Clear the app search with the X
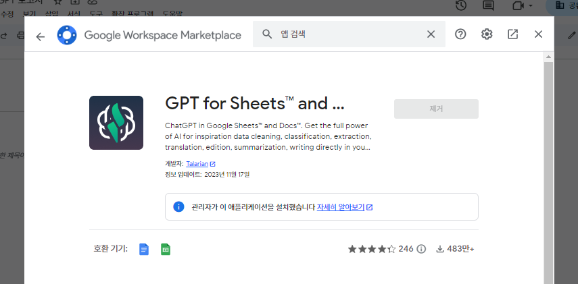Viewport: 578px width, 284px height. coord(431,34)
